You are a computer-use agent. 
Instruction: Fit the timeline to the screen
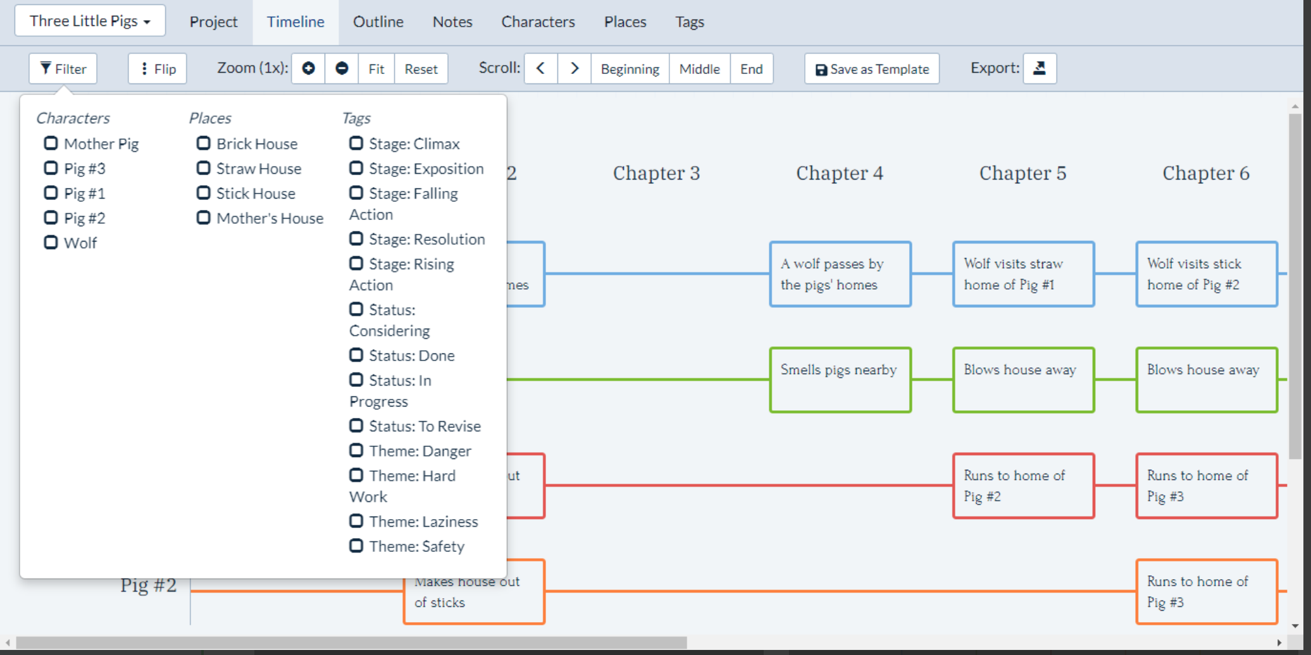[376, 68]
